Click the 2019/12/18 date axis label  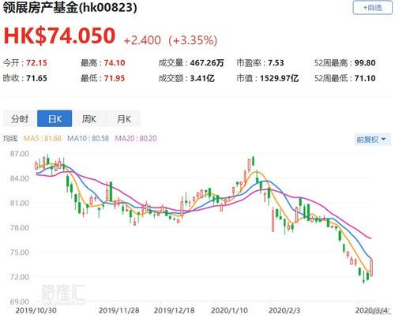pos(175,310)
